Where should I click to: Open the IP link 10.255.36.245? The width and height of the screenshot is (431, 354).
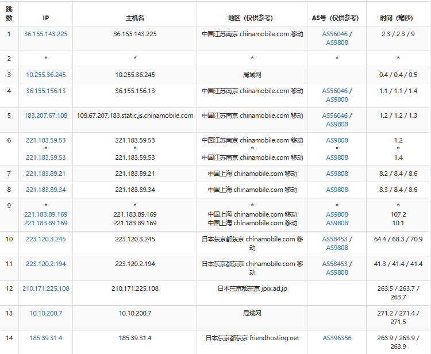[45, 75]
